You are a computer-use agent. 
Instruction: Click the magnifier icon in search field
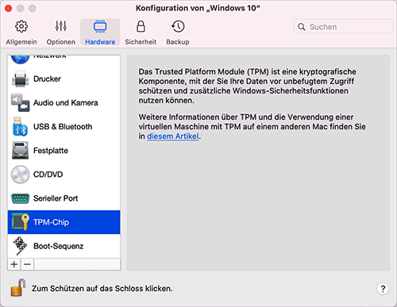[x=302, y=27]
